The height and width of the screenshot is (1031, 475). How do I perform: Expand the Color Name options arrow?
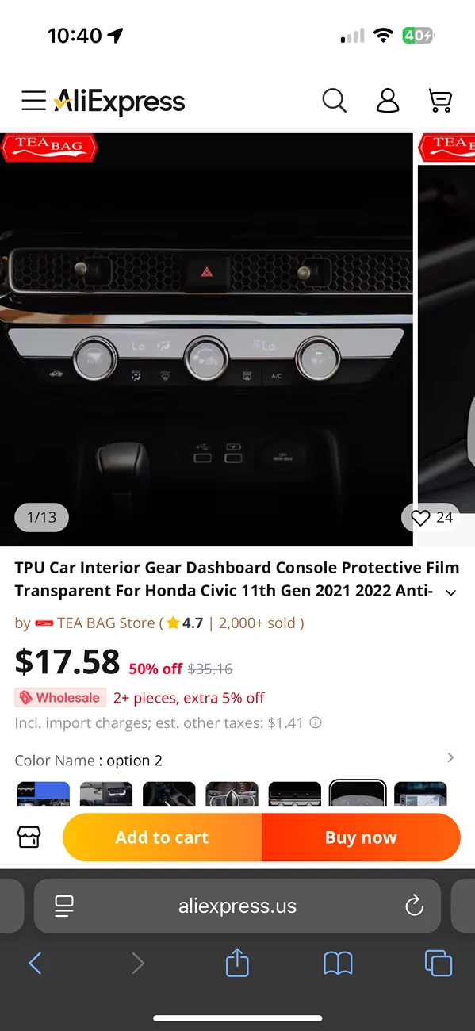click(x=450, y=757)
